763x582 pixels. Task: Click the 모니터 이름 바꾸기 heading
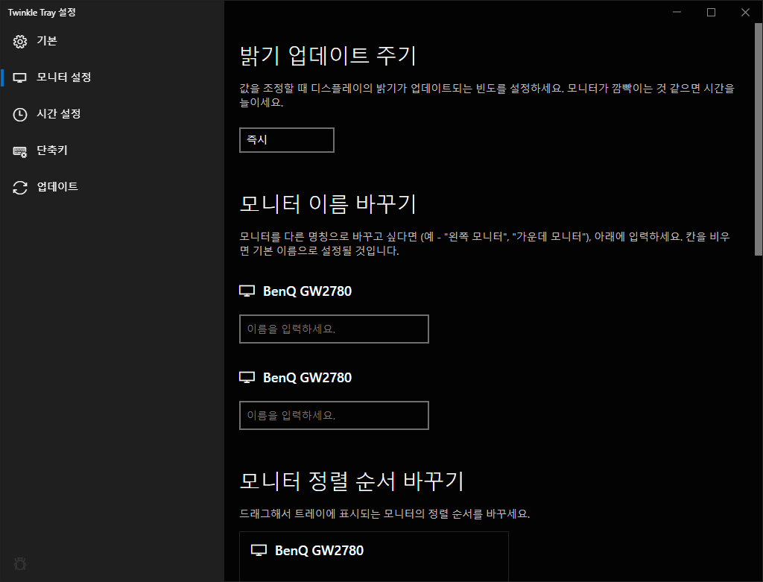[x=328, y=204]
